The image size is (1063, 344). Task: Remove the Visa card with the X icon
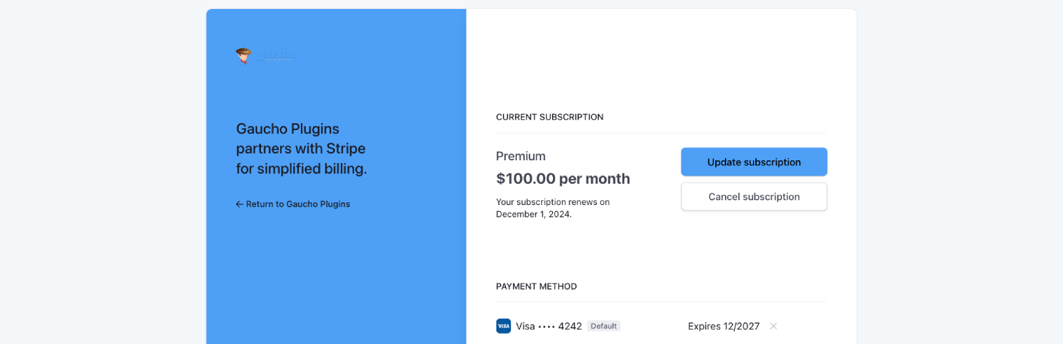(x=773, y=326)
